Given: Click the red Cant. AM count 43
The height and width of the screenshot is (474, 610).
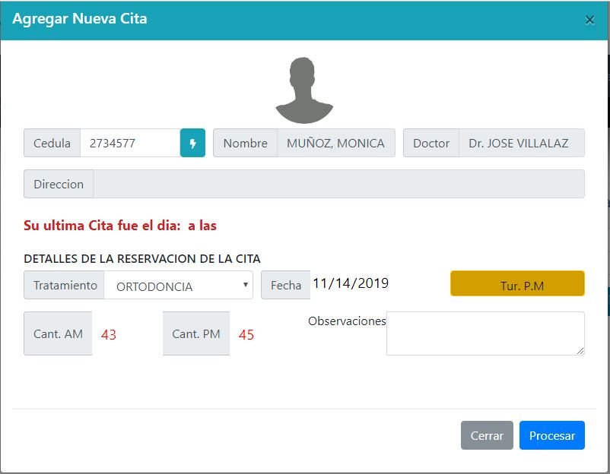Looking at the screenshot, I should click(x=109, y=334).
